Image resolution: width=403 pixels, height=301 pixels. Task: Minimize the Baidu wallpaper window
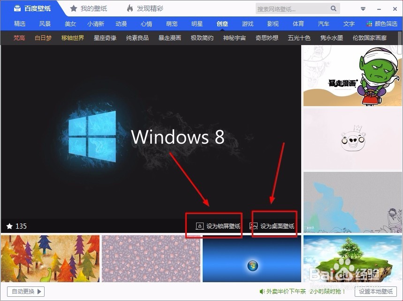pyautogui.click(x=379, y=9)
